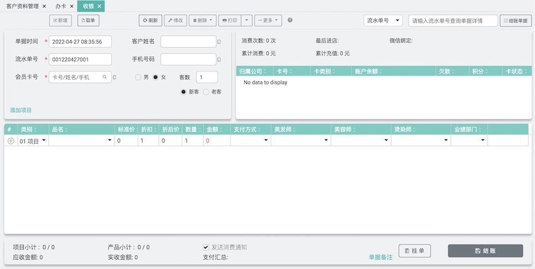
Task: Click the 结账 checkout button
Action: [485, 251]
